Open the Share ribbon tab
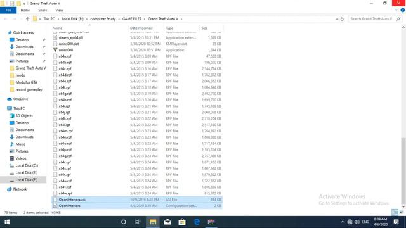406x228 pixels. tap(43, 10)
